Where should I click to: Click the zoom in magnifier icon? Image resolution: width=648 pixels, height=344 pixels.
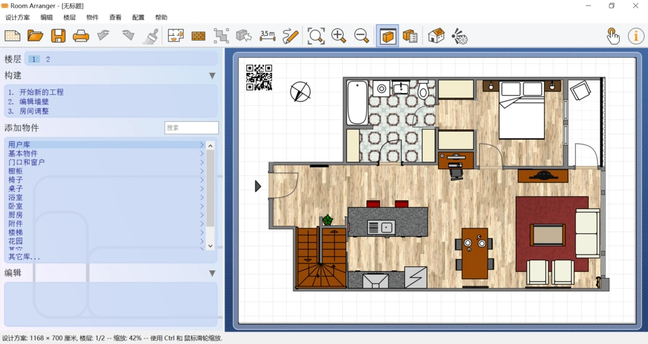pos(338,36)
